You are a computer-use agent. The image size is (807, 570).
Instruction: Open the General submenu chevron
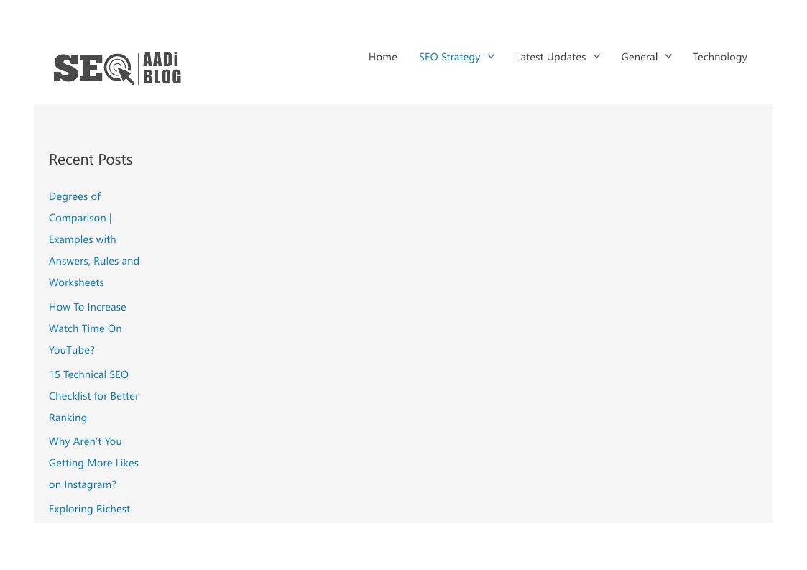(668, 57)
